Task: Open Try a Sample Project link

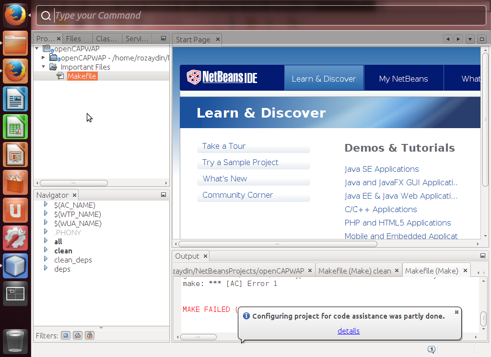Action: (240, 162)
